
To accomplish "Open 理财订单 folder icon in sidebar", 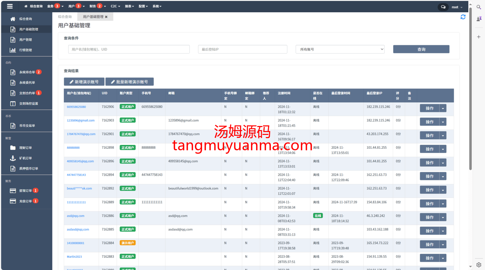I will click(13, 148).
